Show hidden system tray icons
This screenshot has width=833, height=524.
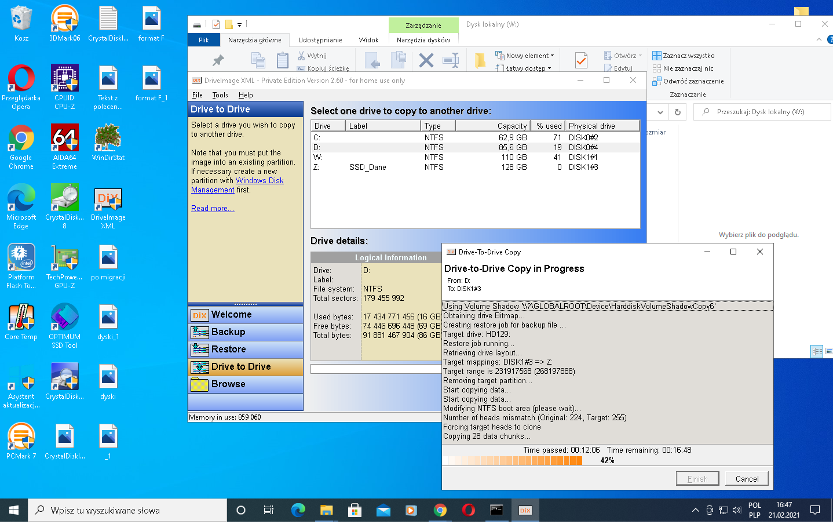pyautogui.click(x=695, y=510)
